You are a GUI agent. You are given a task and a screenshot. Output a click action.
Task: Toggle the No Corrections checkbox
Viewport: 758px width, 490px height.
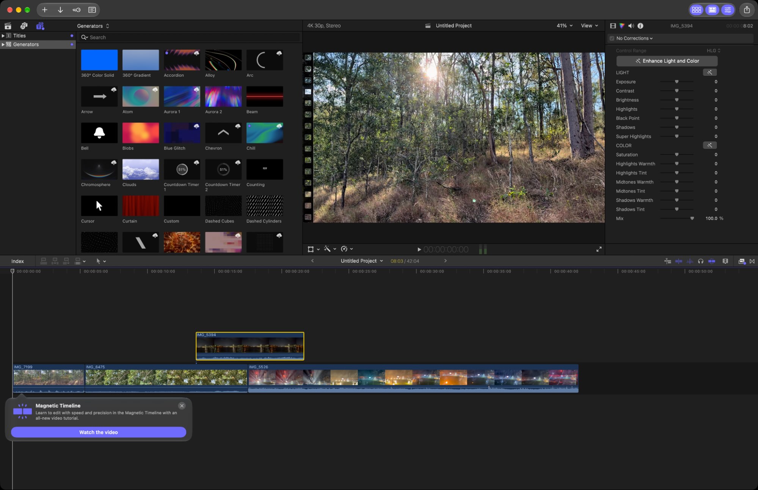(612, 38)
